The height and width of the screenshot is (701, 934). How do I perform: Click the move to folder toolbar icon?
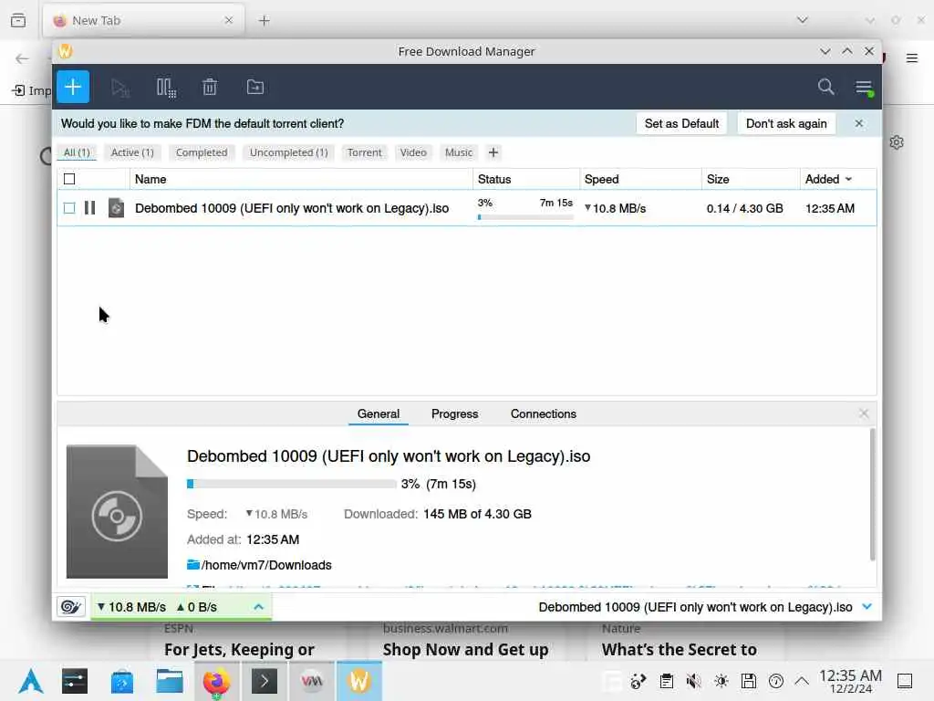click(255, 87)
